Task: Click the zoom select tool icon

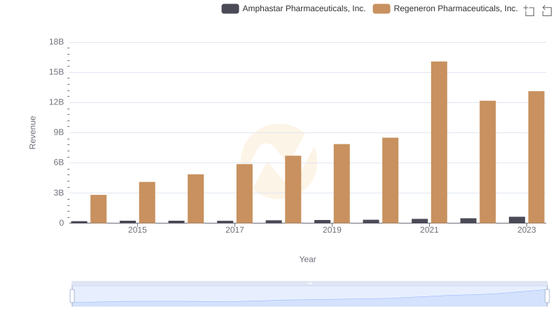Action: [529, 11]
